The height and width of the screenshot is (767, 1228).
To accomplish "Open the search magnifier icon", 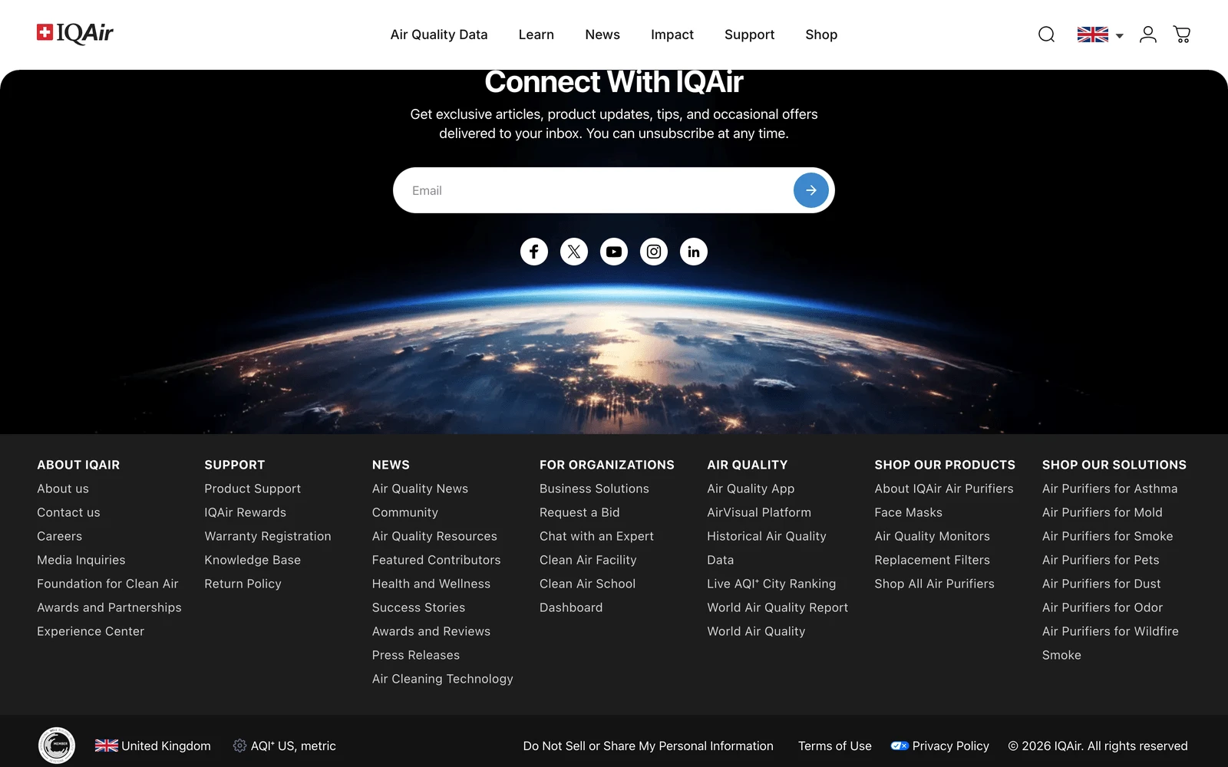I will coord(1046,35).
